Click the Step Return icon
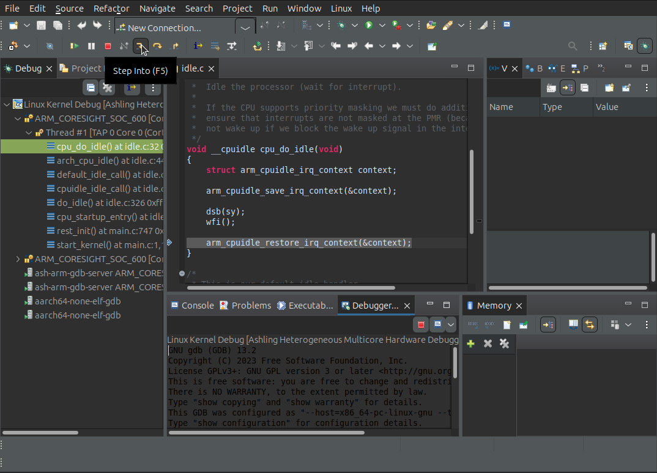This screenshot has width=657, height=473. pos(174,46)
